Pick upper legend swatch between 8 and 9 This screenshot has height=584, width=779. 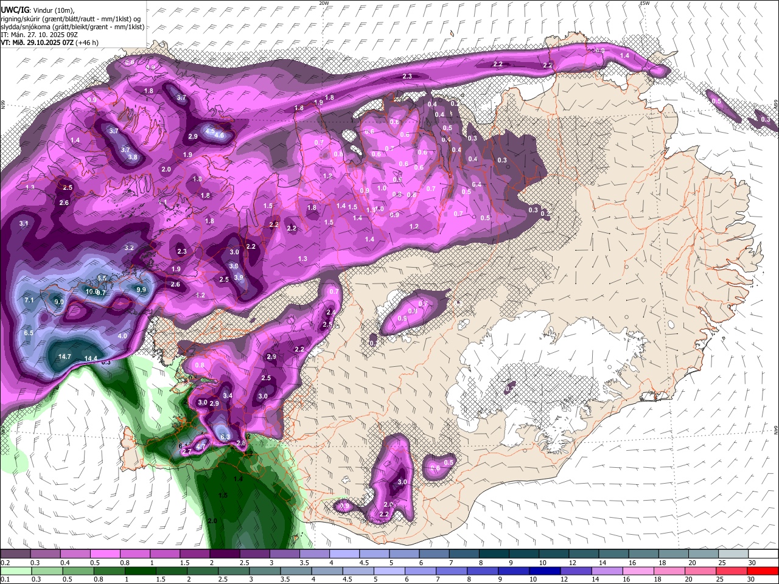click(494, 554)
